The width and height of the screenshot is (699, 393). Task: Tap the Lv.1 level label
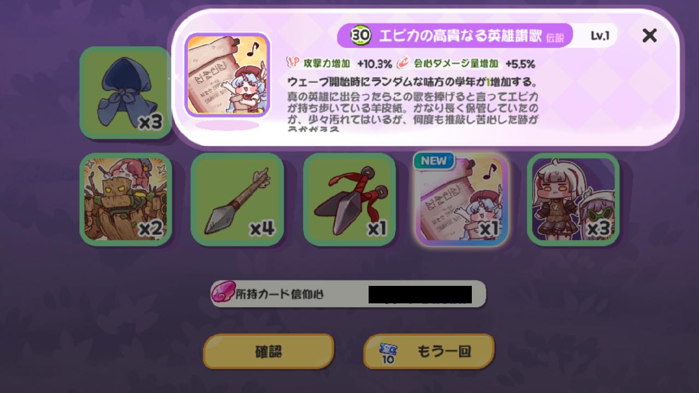(600, 36)
